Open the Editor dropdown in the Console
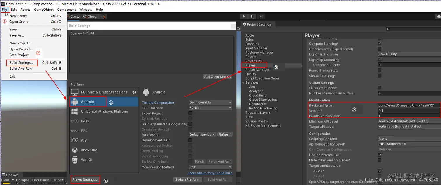The height and width of the screenshot is (185, 441). [58, 180]
